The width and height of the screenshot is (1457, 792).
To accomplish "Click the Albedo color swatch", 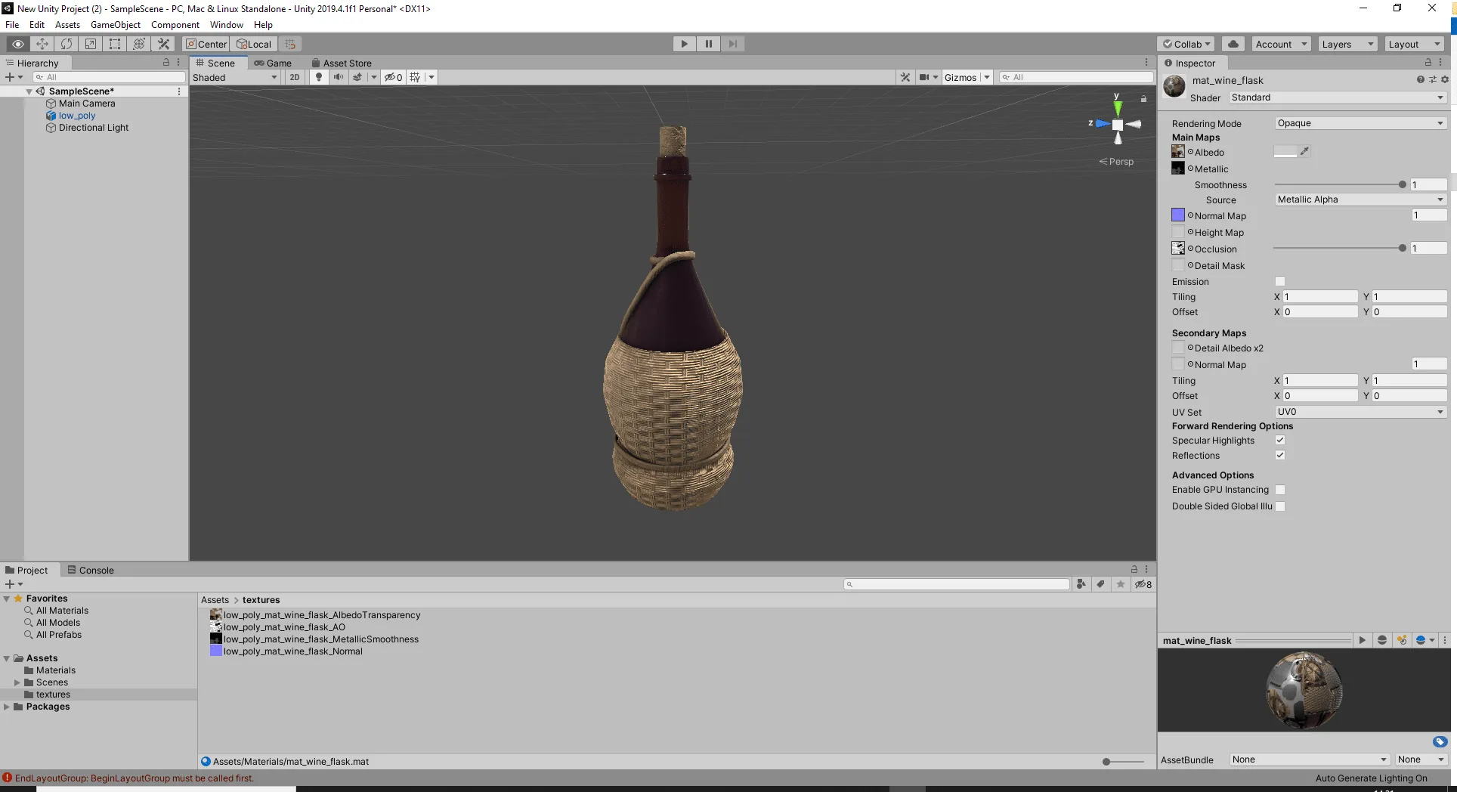I will point(1285,152).
